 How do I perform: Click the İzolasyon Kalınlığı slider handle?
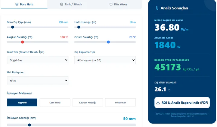[x=29, y=125]
